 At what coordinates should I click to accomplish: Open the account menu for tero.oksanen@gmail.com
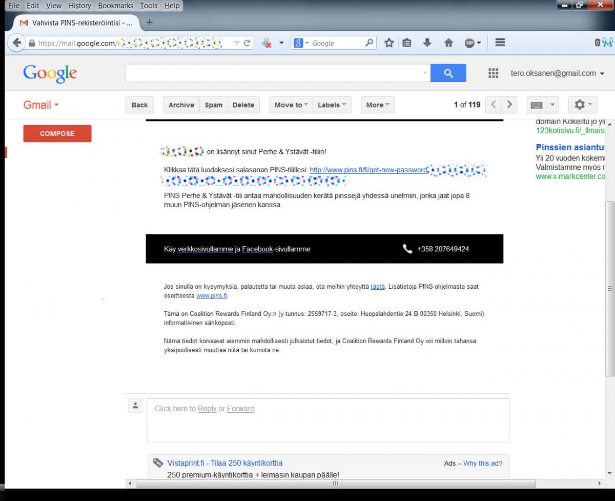click(558, 73)
